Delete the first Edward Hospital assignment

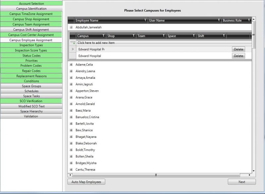click(x=239, y=49)
